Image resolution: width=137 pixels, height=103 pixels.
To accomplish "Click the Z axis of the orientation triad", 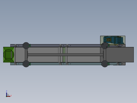I will [x=7, y=94].
